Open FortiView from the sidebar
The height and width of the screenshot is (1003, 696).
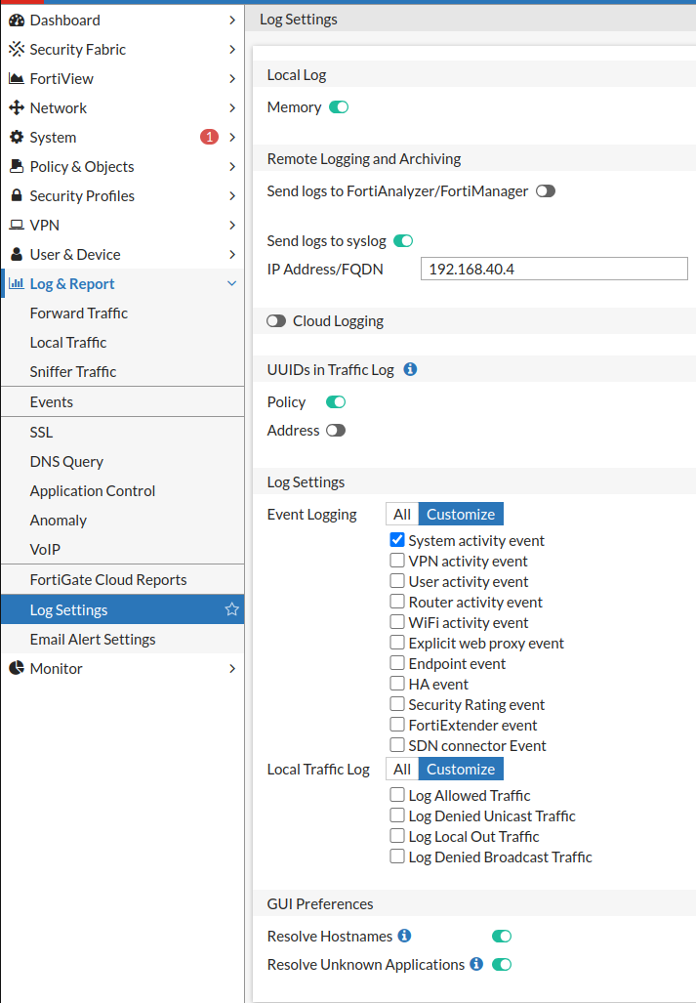click(15, 78)
